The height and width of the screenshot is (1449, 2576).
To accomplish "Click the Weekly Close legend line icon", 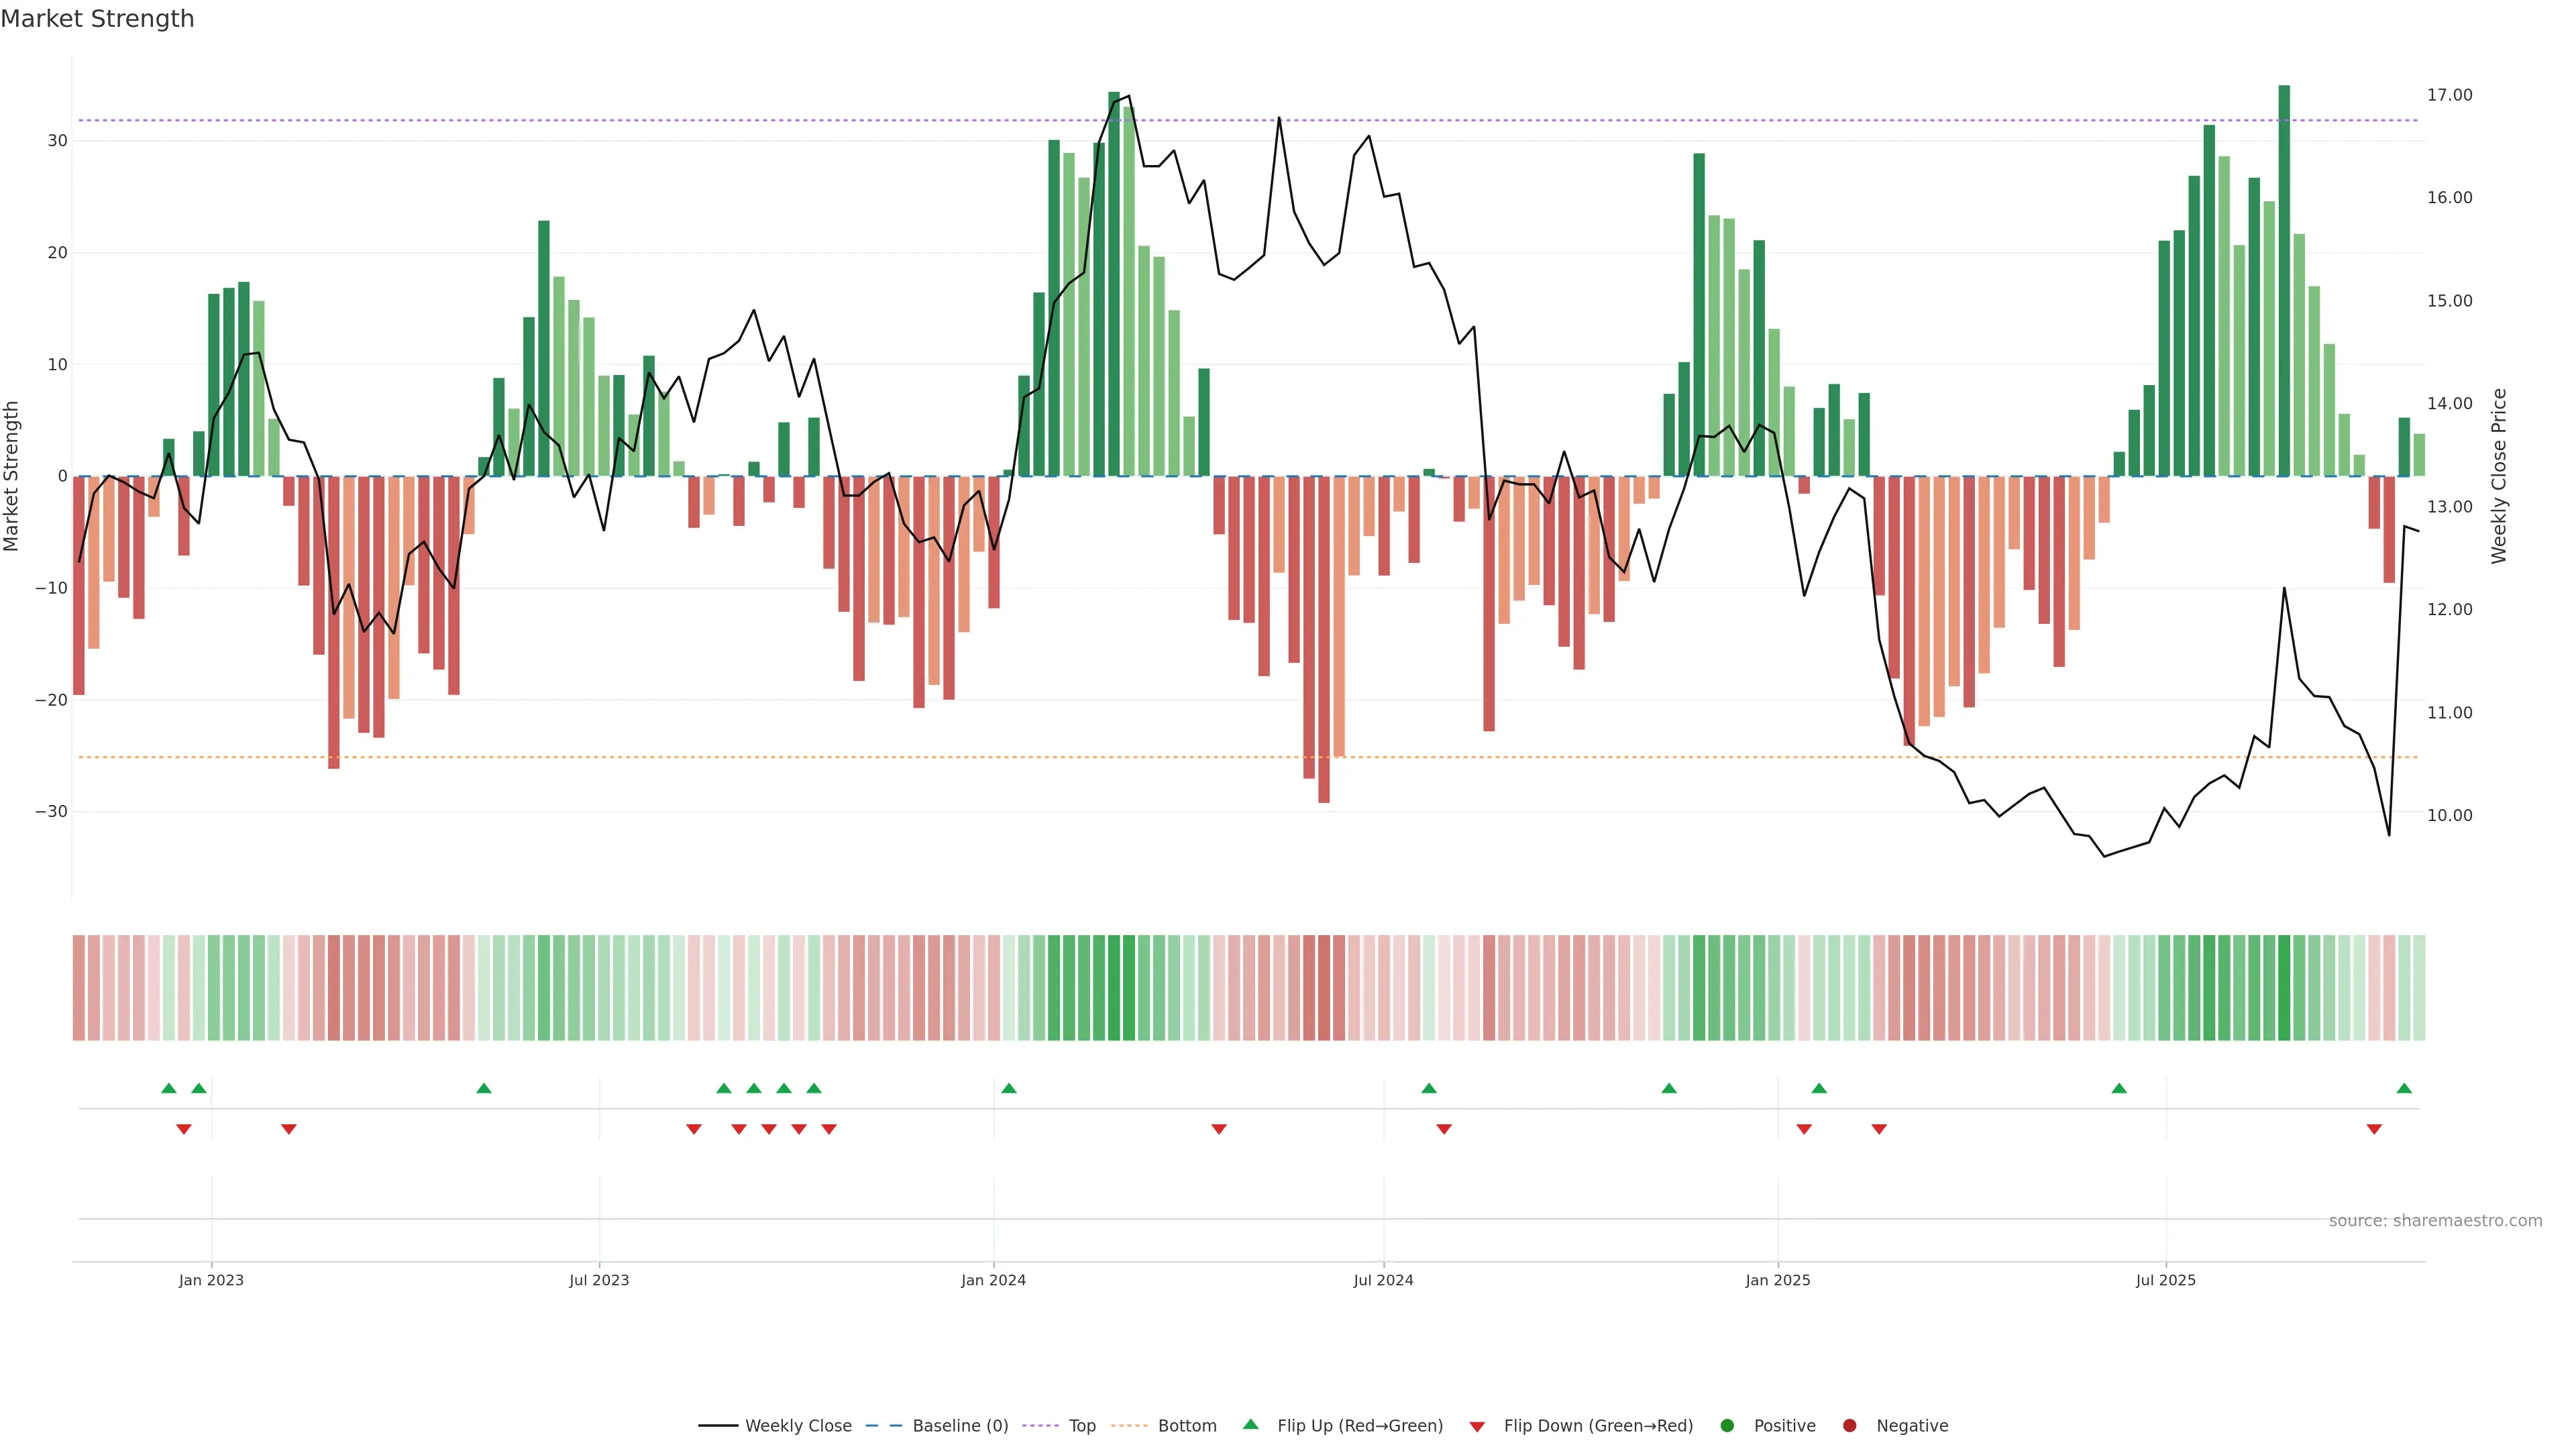I will tap(718, 1425).
